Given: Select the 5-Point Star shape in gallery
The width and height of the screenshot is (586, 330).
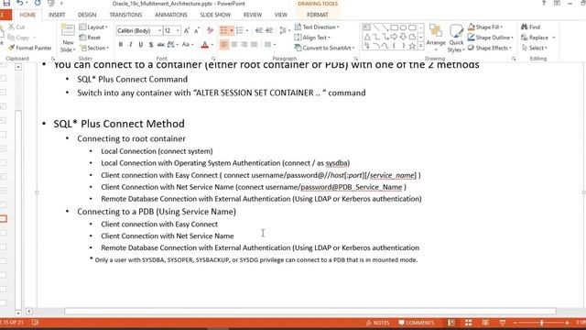Looking at the screenshot, I should click(x=412, y=46).
